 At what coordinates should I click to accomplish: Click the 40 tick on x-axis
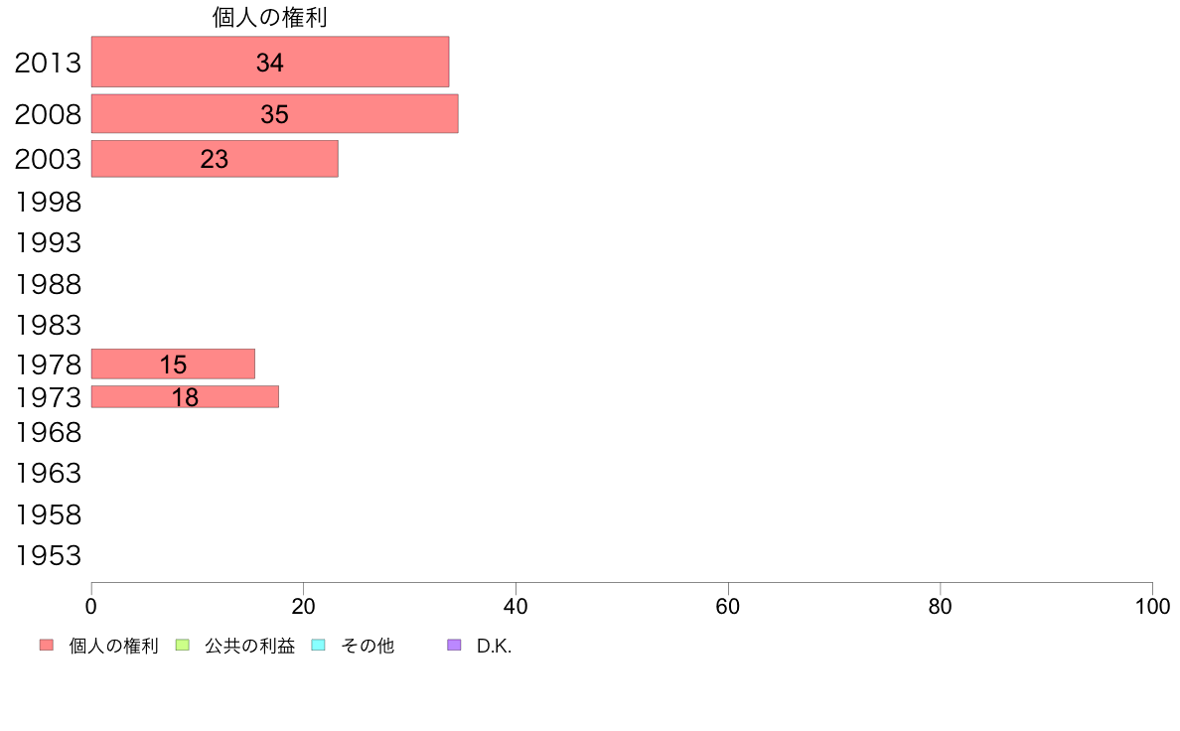tap(516, 607)
